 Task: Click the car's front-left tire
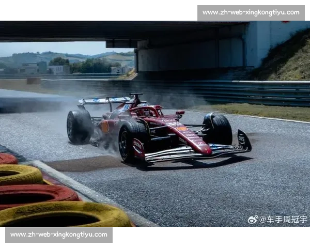tap(131, 141)
